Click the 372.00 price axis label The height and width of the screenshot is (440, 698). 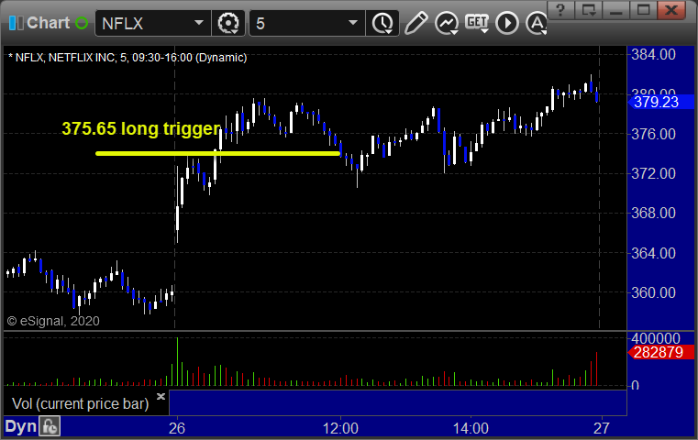(x=653, y=173)
